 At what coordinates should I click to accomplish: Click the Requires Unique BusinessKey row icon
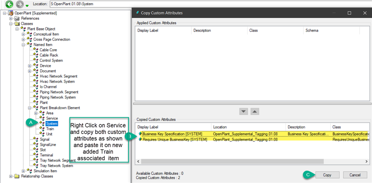coord(141,139)
